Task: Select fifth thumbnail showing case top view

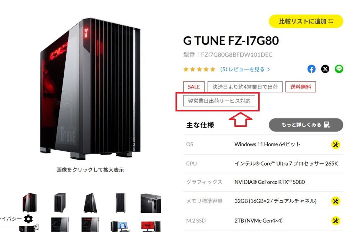Action: pos(151,203)
